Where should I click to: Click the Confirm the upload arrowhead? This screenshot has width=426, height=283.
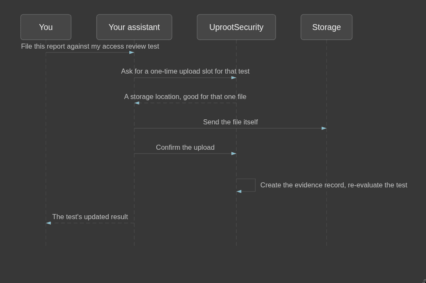click(x=234, y=154)
